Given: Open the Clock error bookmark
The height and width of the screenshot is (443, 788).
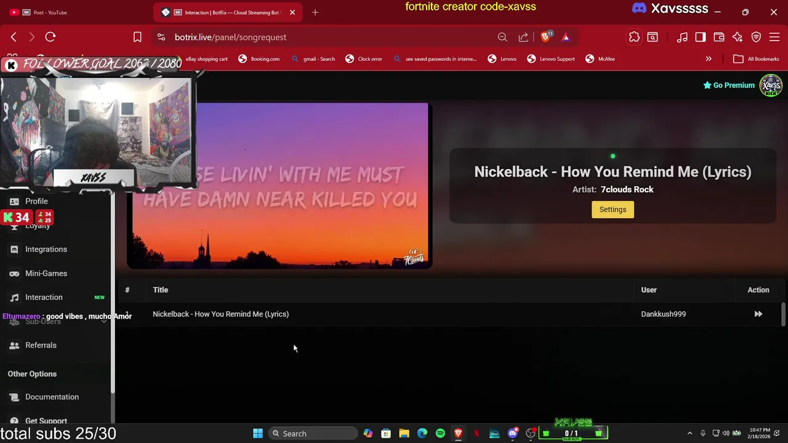Looking at the screenshot, I should (x=364, y=58).
